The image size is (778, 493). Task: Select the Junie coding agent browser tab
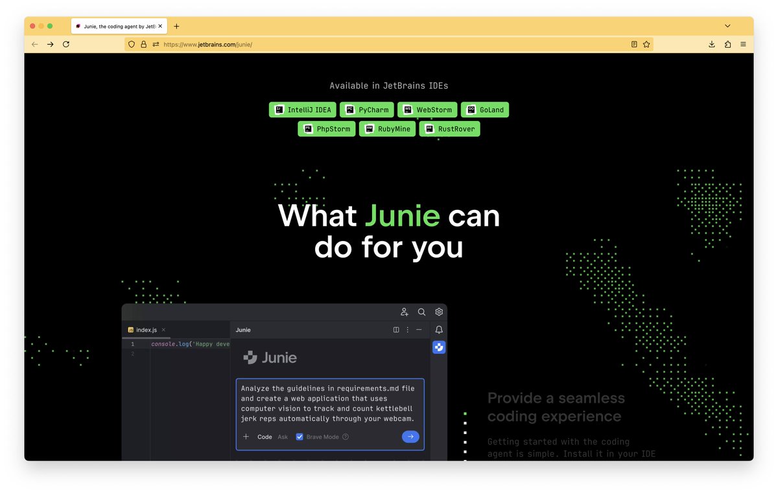click(x=118, y=27)
